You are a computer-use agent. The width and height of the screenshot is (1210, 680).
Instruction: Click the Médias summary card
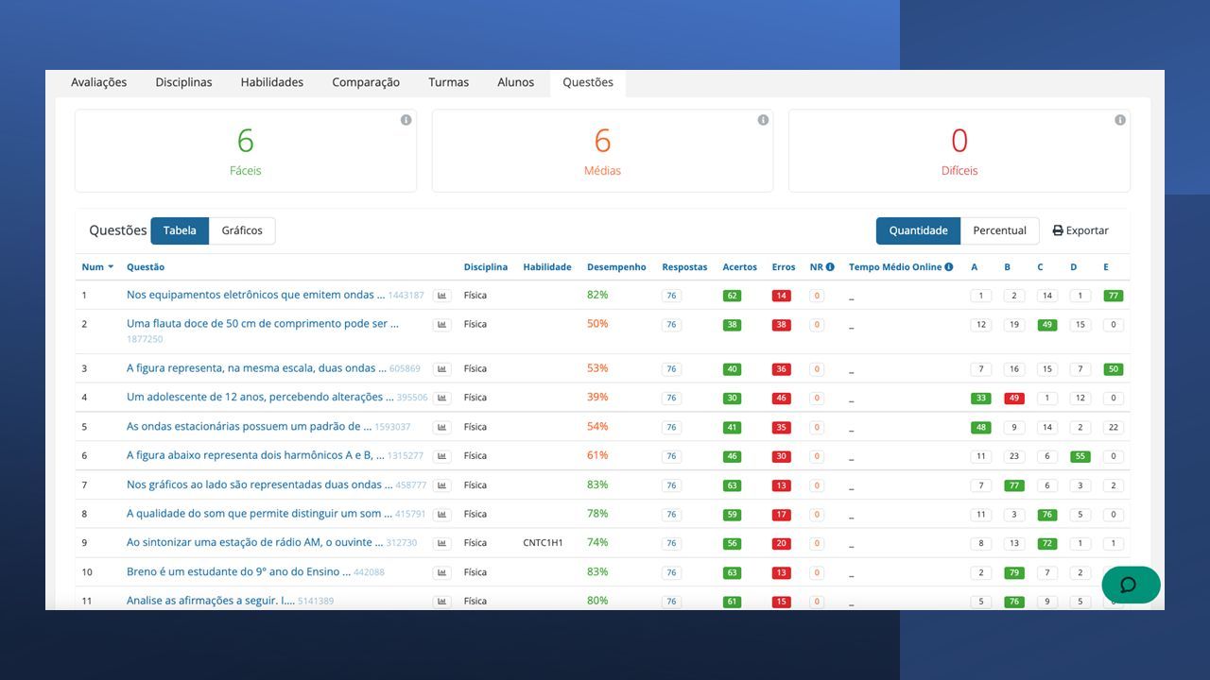click(x=602, y=151)
